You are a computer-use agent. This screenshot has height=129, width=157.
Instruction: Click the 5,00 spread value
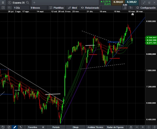125,5
